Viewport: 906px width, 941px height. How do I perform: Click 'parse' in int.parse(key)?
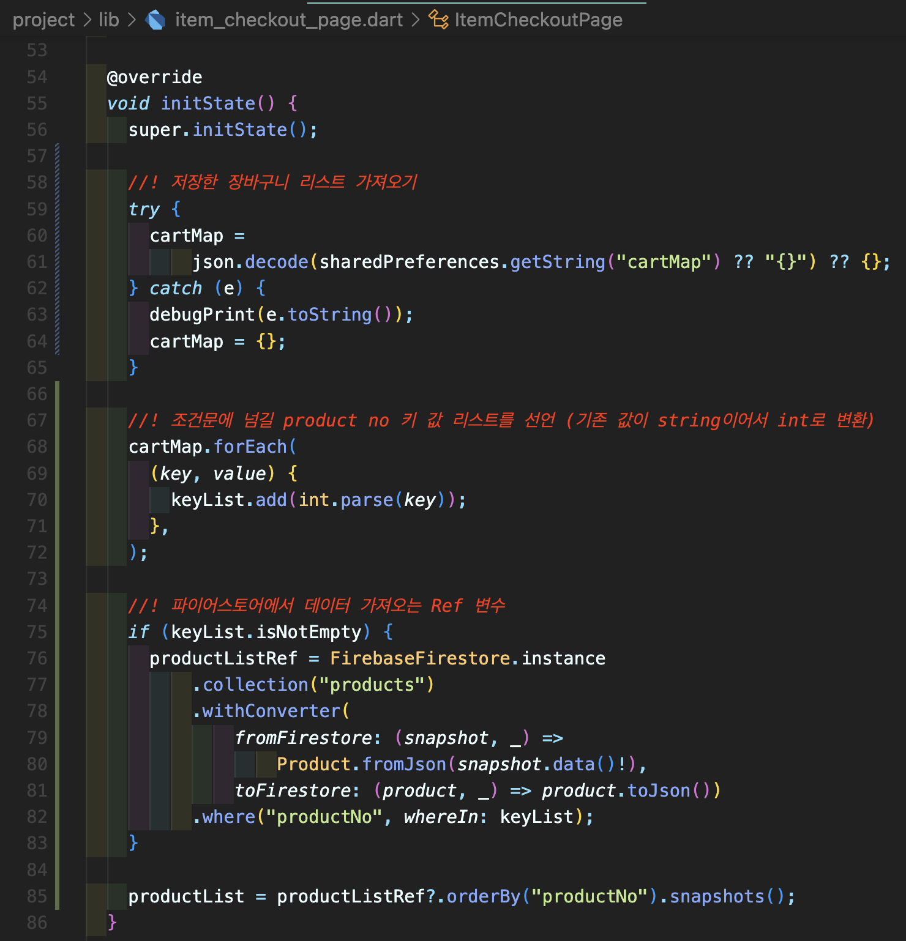[x=367, y=500]
